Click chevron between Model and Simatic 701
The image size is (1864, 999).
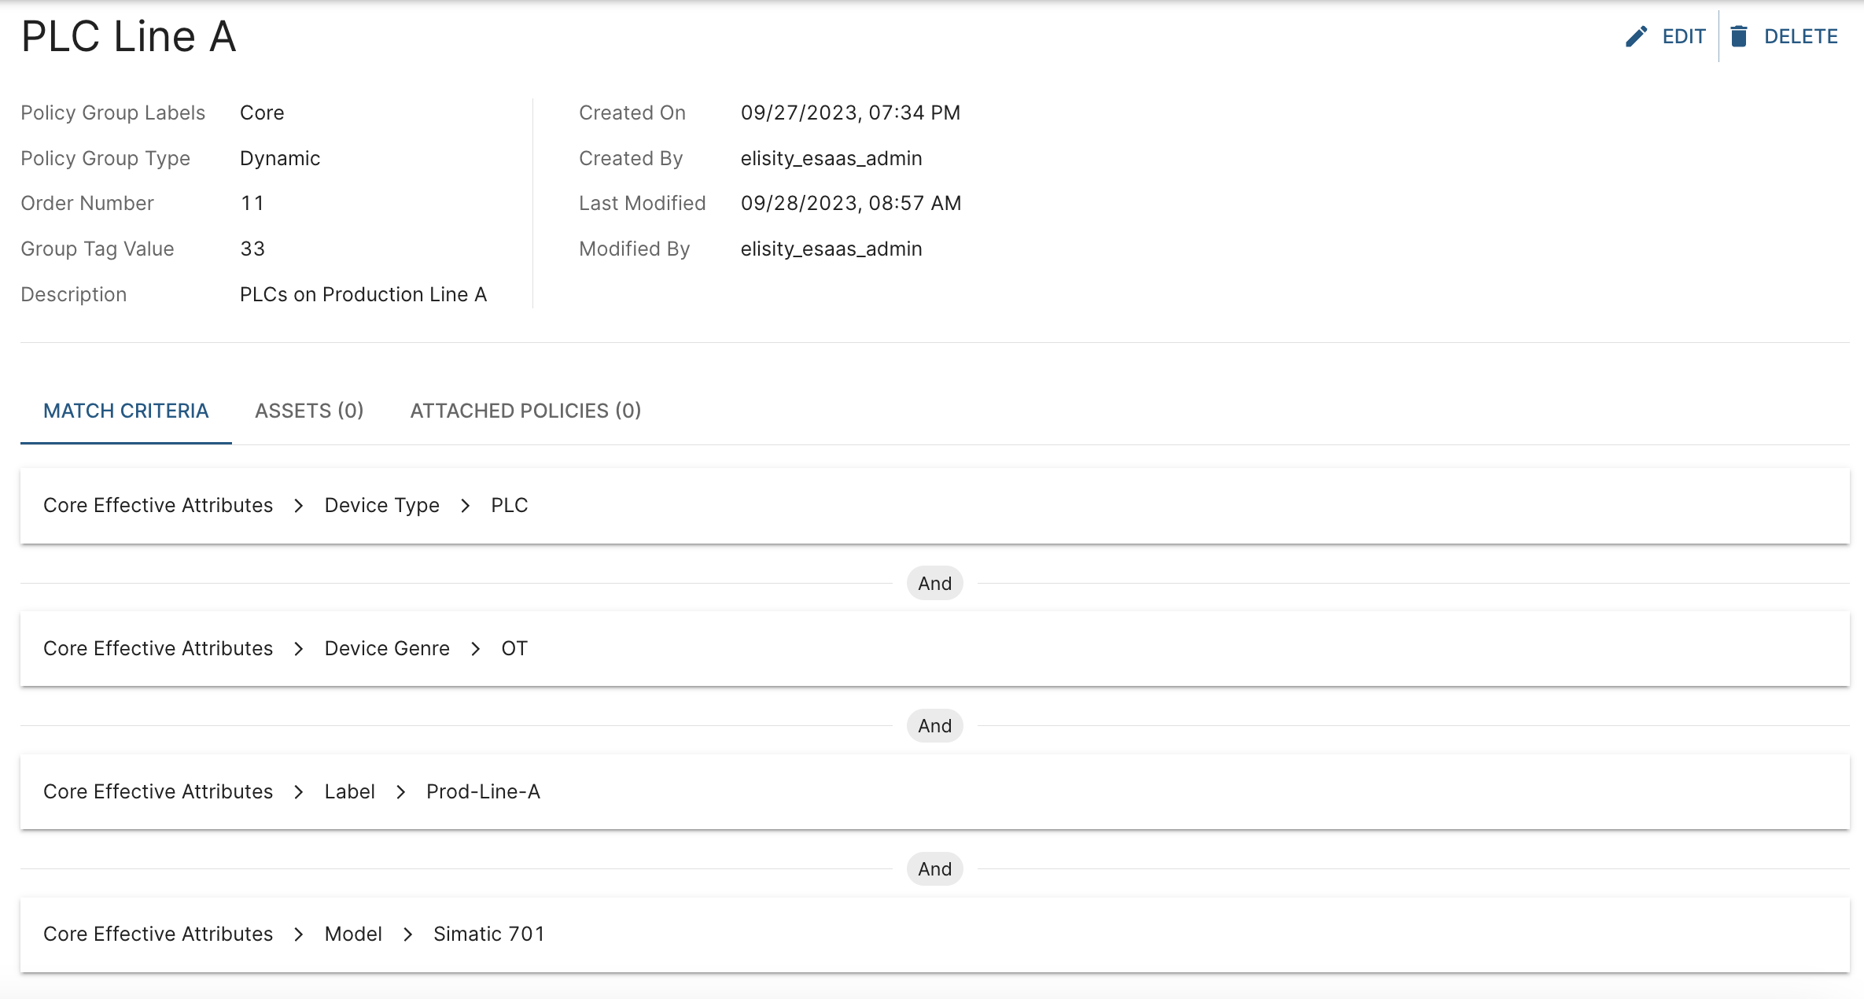(408, 934)
